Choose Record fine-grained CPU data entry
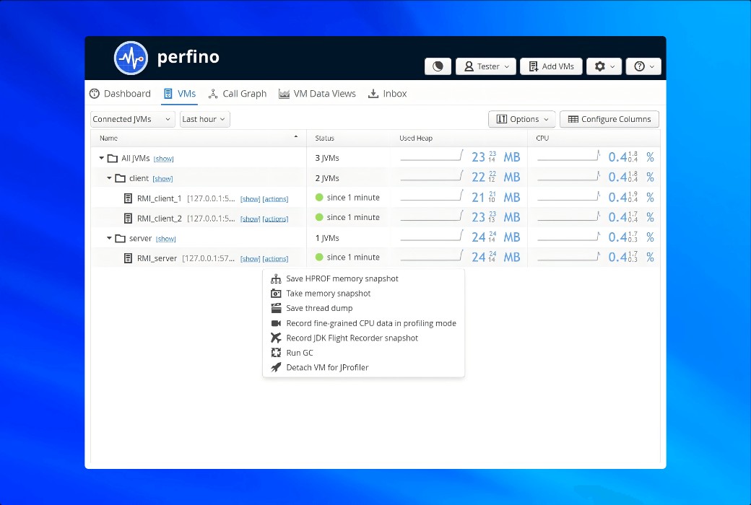Screen dimensions: 751x505 tap(363, 323)
